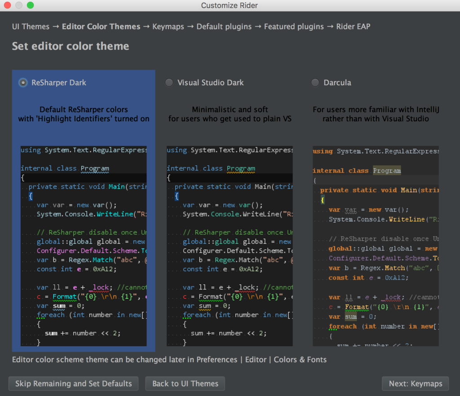Go back with Back to UI Themes
This screenshot has height=396, width=460.
point(185,383)
